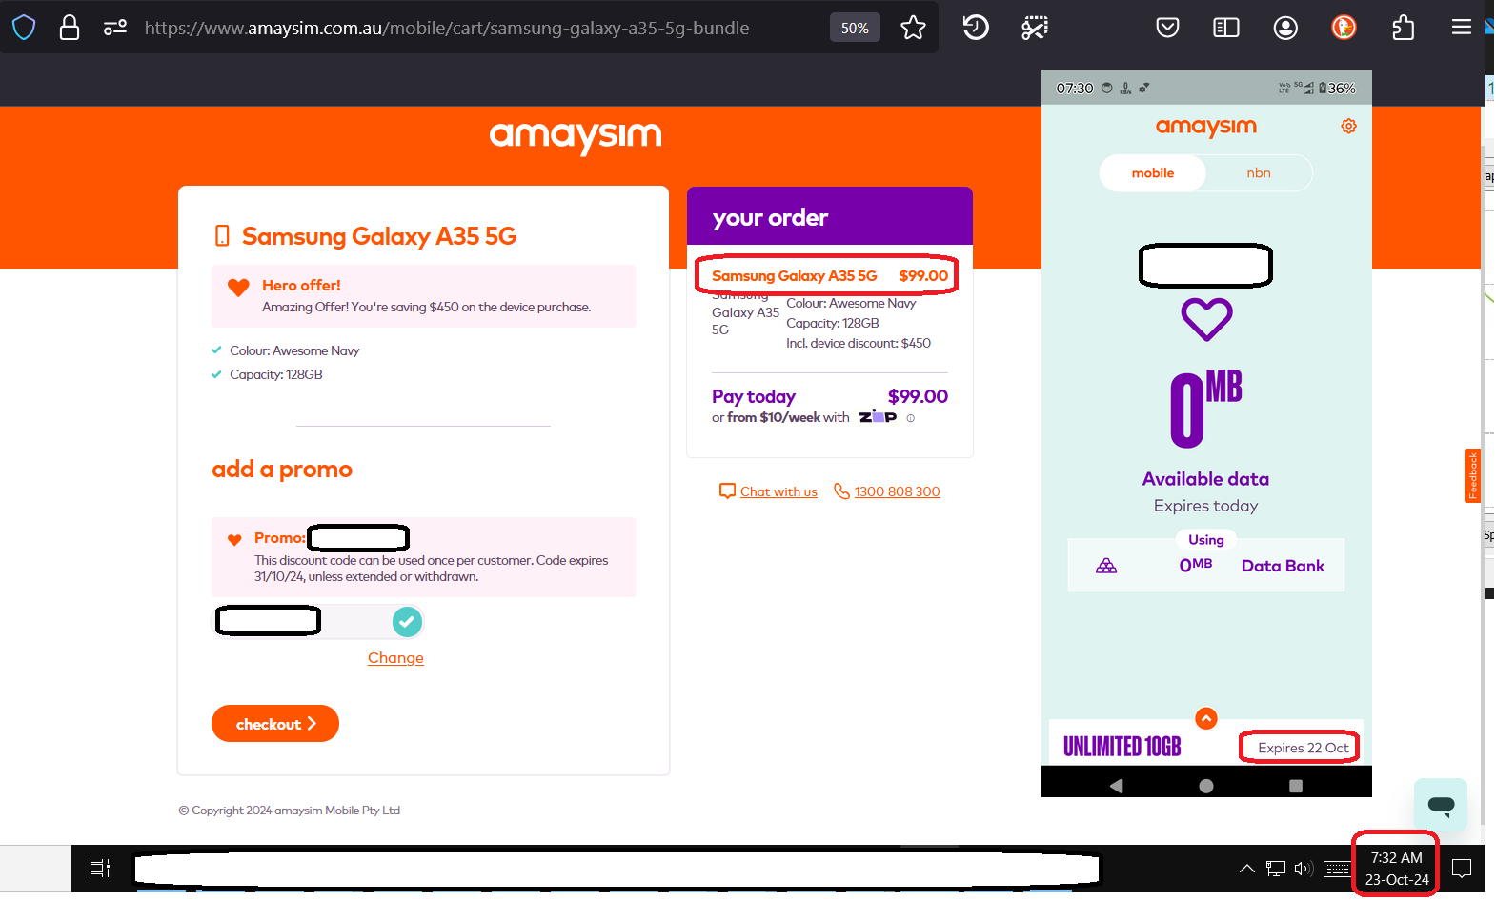Tap the Android back navigation button
The width and height of the screenshot is (1496, 901).
(1117, 786)
